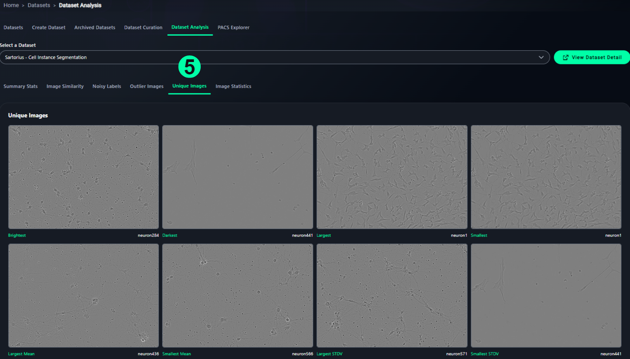
Task: Click the neuron284 file name
Action: tap(148, 235)
